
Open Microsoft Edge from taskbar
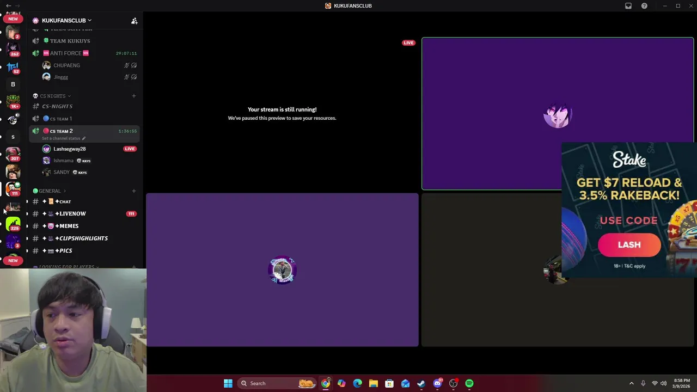[x=357, y=383]
